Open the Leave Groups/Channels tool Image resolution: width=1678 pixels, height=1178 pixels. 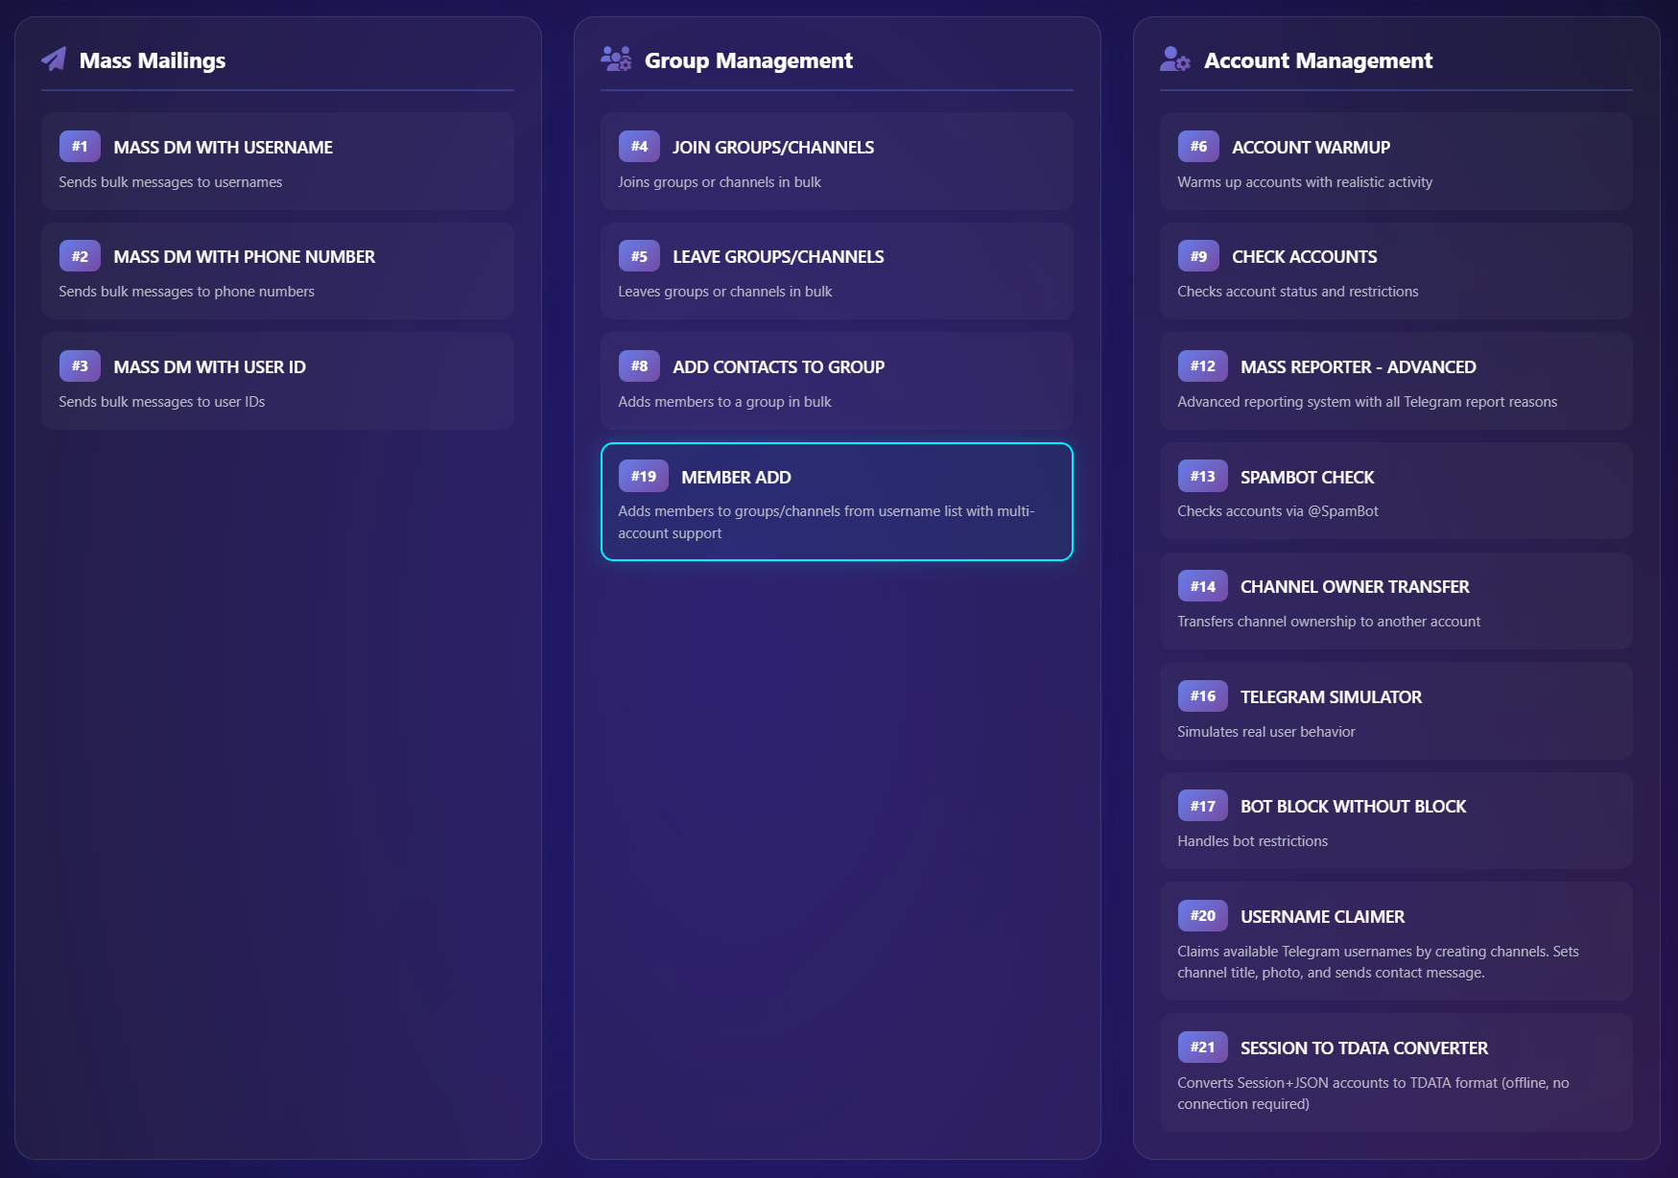point(837,271)
